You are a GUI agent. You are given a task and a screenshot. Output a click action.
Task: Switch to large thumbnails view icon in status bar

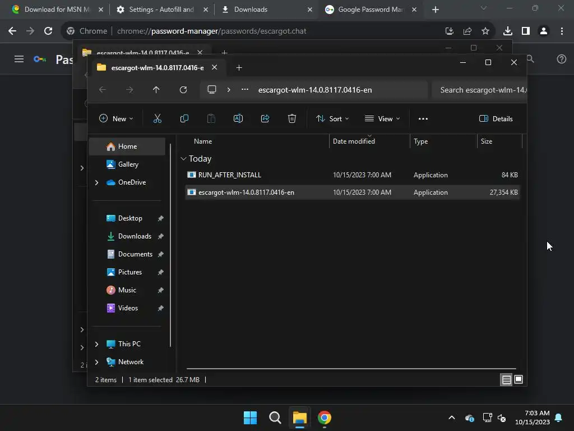[x=519, y=379]
